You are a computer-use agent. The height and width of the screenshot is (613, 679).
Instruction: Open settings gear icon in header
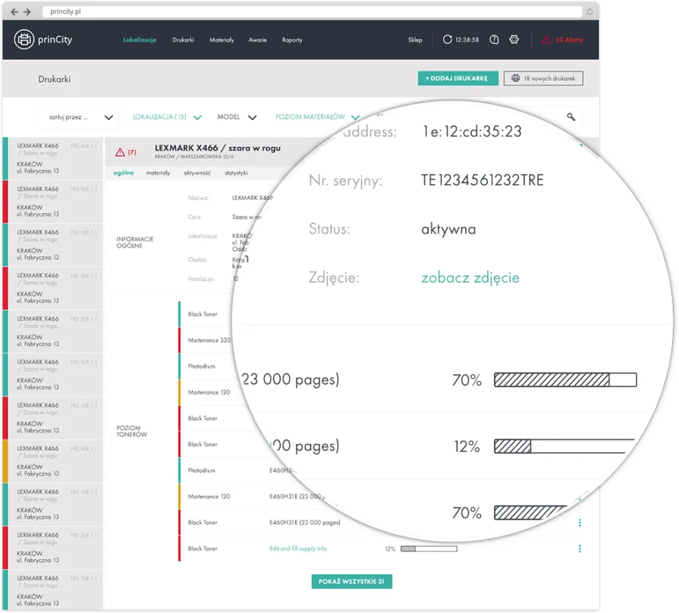click(x=514, y=40)
